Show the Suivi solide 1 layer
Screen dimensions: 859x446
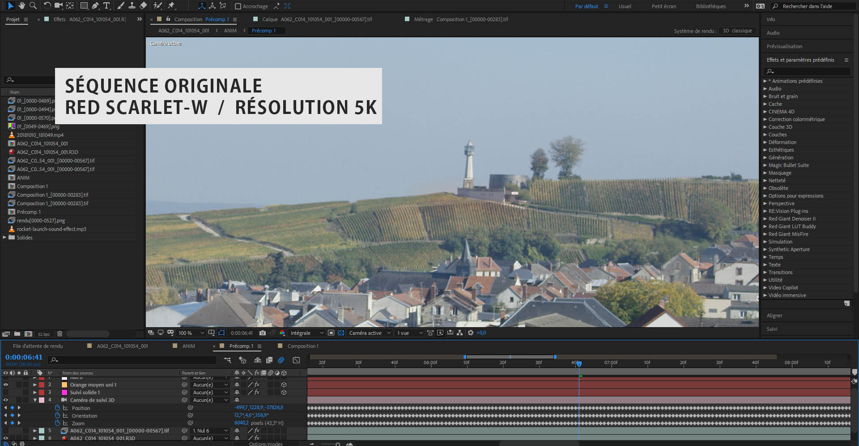click(x=6, y=392)
